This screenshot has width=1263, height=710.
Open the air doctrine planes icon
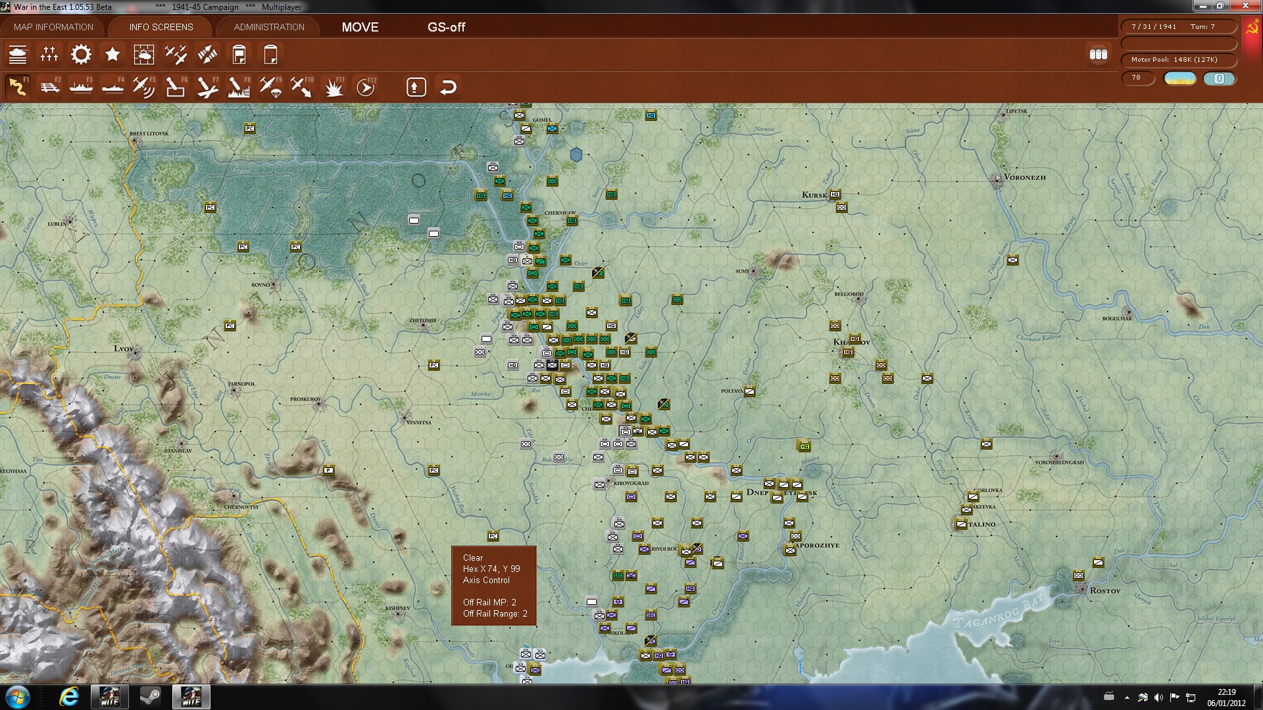(x=176, y=55)
